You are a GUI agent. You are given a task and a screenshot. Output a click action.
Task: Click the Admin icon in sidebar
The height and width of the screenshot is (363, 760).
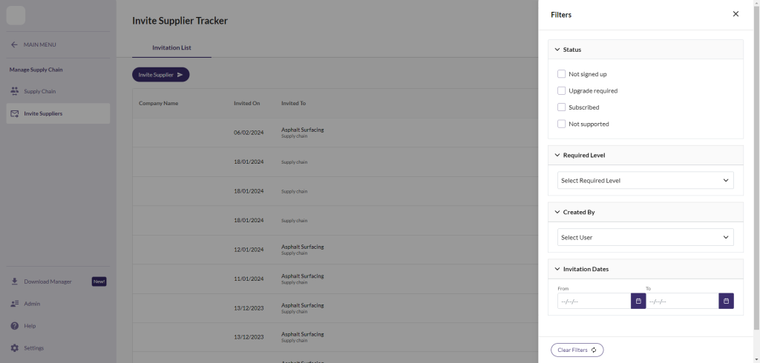click(x=15, y=304)
